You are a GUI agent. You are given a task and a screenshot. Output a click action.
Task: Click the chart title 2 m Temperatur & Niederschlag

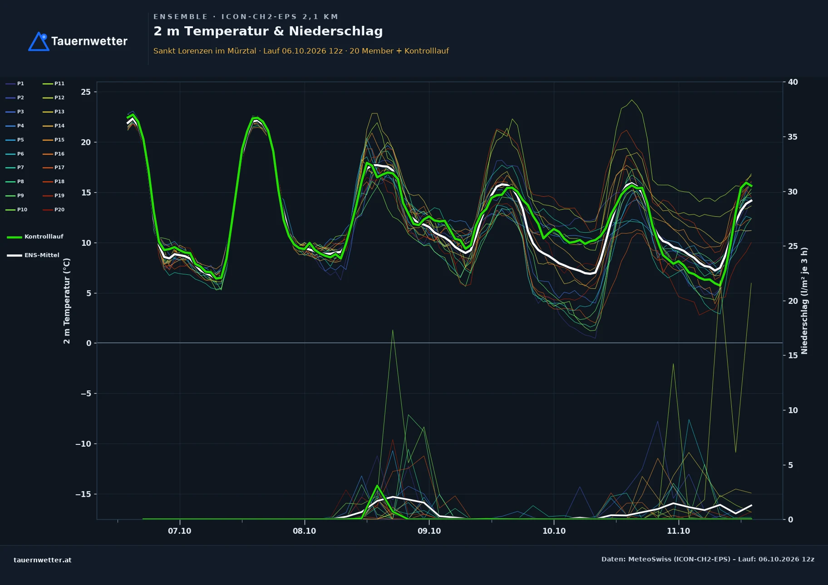tap(268, 31)
